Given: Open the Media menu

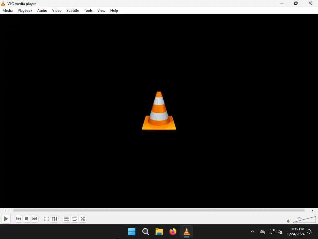Looking at the screenshot, I should [7, 11].
